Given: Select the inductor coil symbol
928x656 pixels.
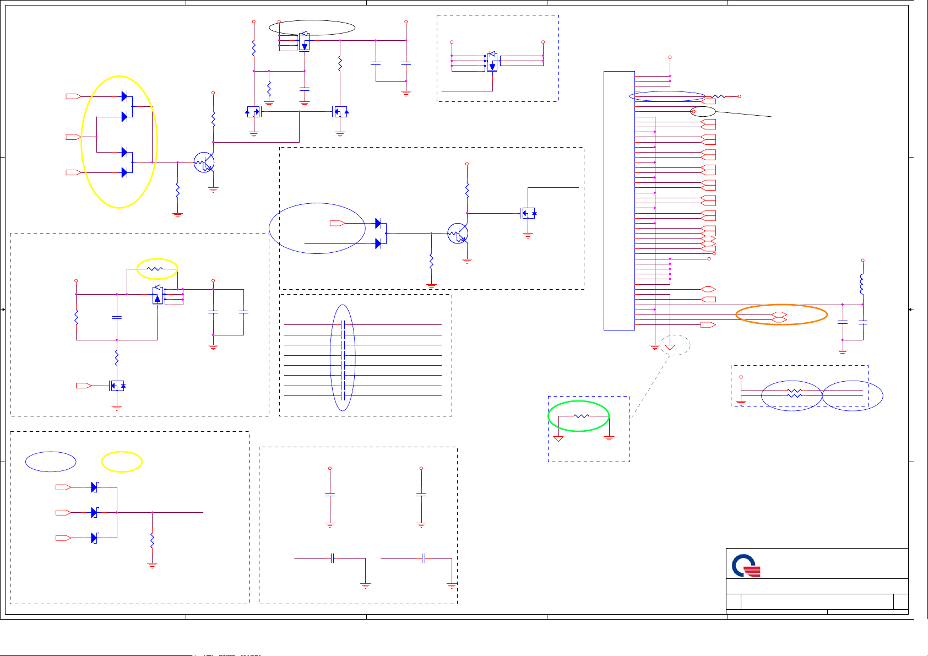Looking at the screenshot, I should tap(862, 284).
